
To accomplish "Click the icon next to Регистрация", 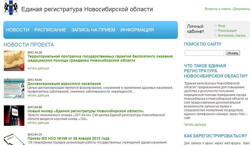I will tap(215, 30).
